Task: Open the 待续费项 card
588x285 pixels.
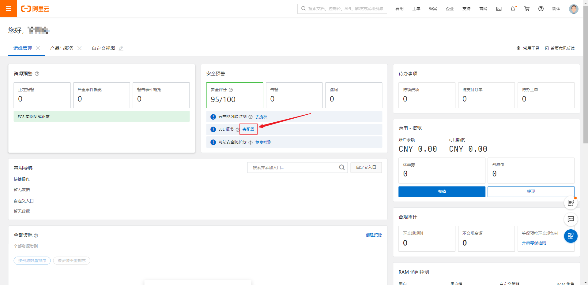Action: 427,95
